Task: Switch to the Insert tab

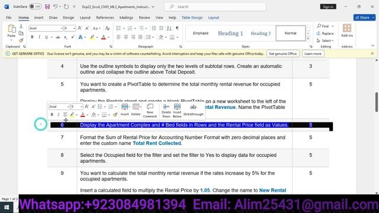Action: click(38, 18)
